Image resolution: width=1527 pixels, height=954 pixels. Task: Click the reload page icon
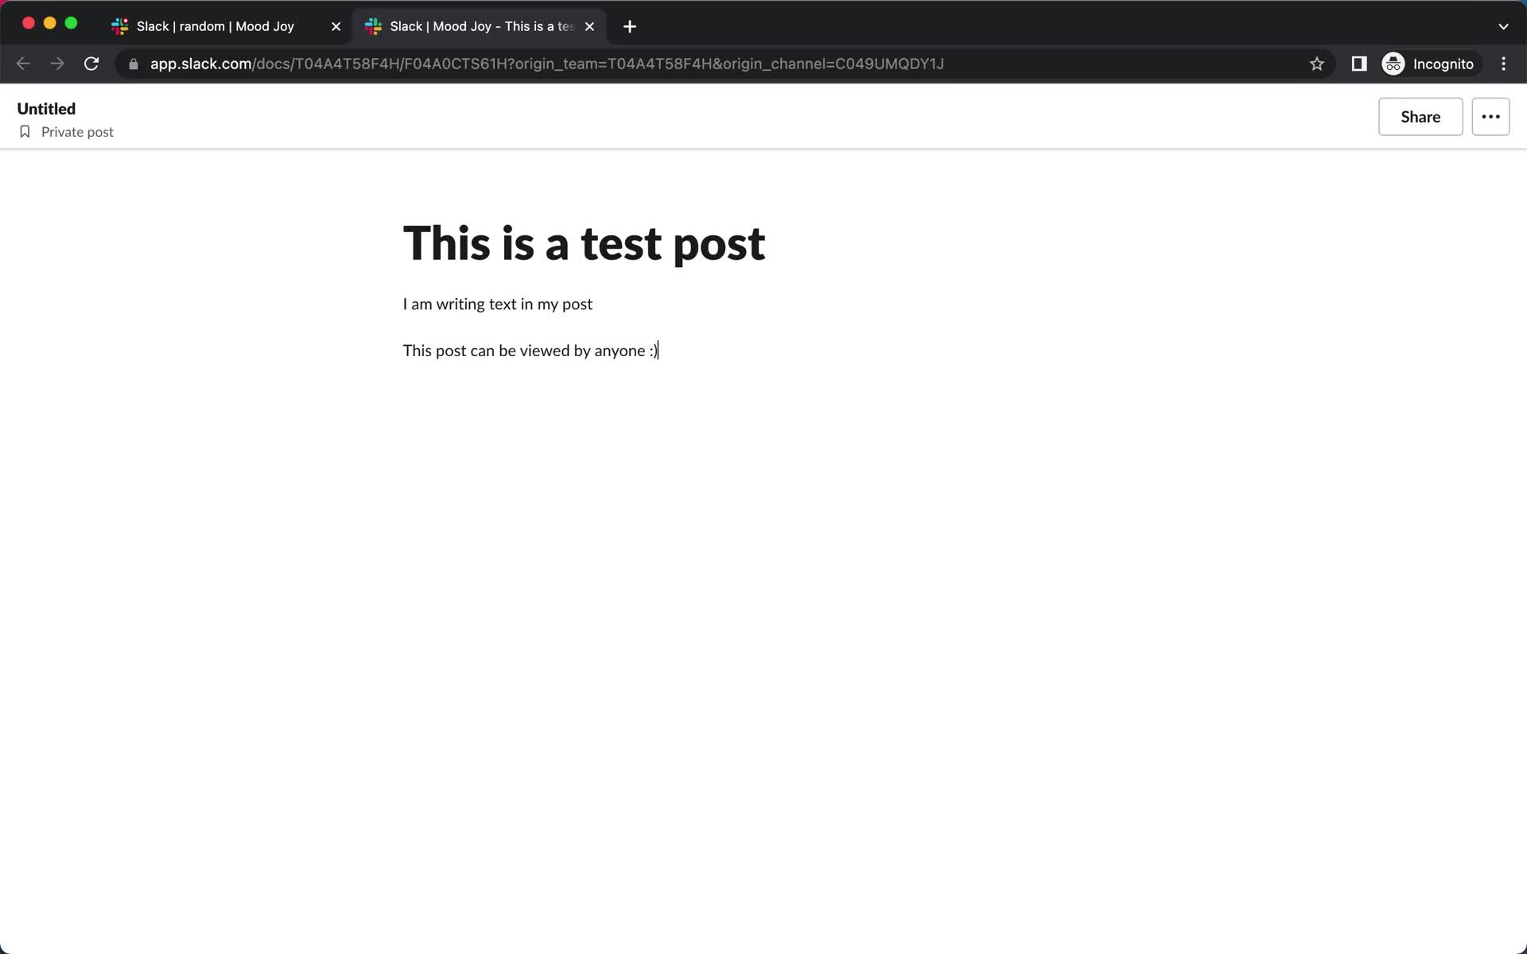(93, 63)
